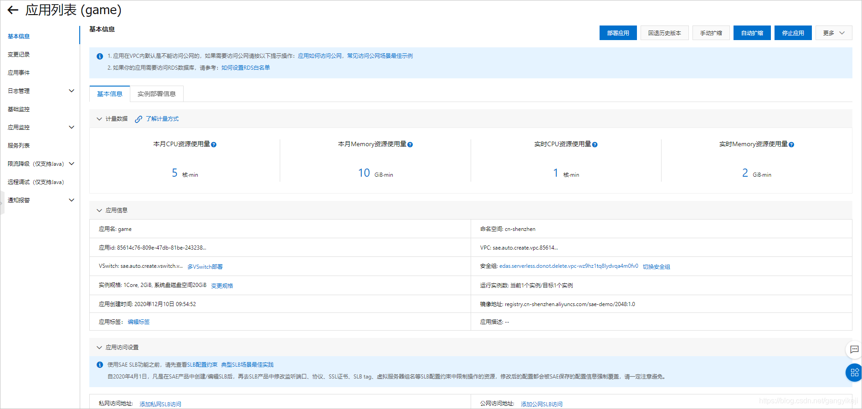This screenshot has height=409, width=862.
Task: Open 基础监控 in the sidebar
Action: click(x=19, y=109)
